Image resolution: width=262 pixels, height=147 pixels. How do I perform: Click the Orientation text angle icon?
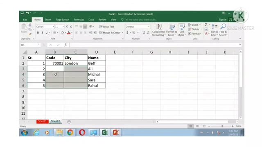coord(91,27)
